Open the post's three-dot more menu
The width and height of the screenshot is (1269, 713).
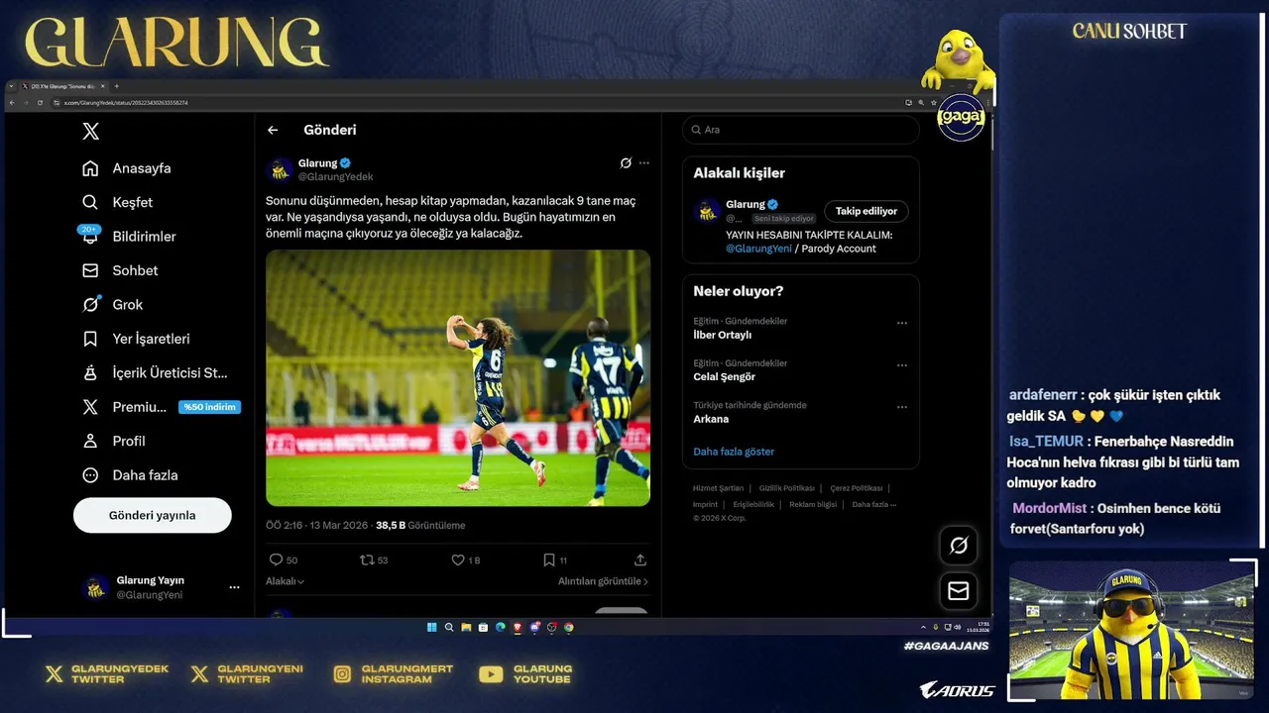[x=644, y=163]
